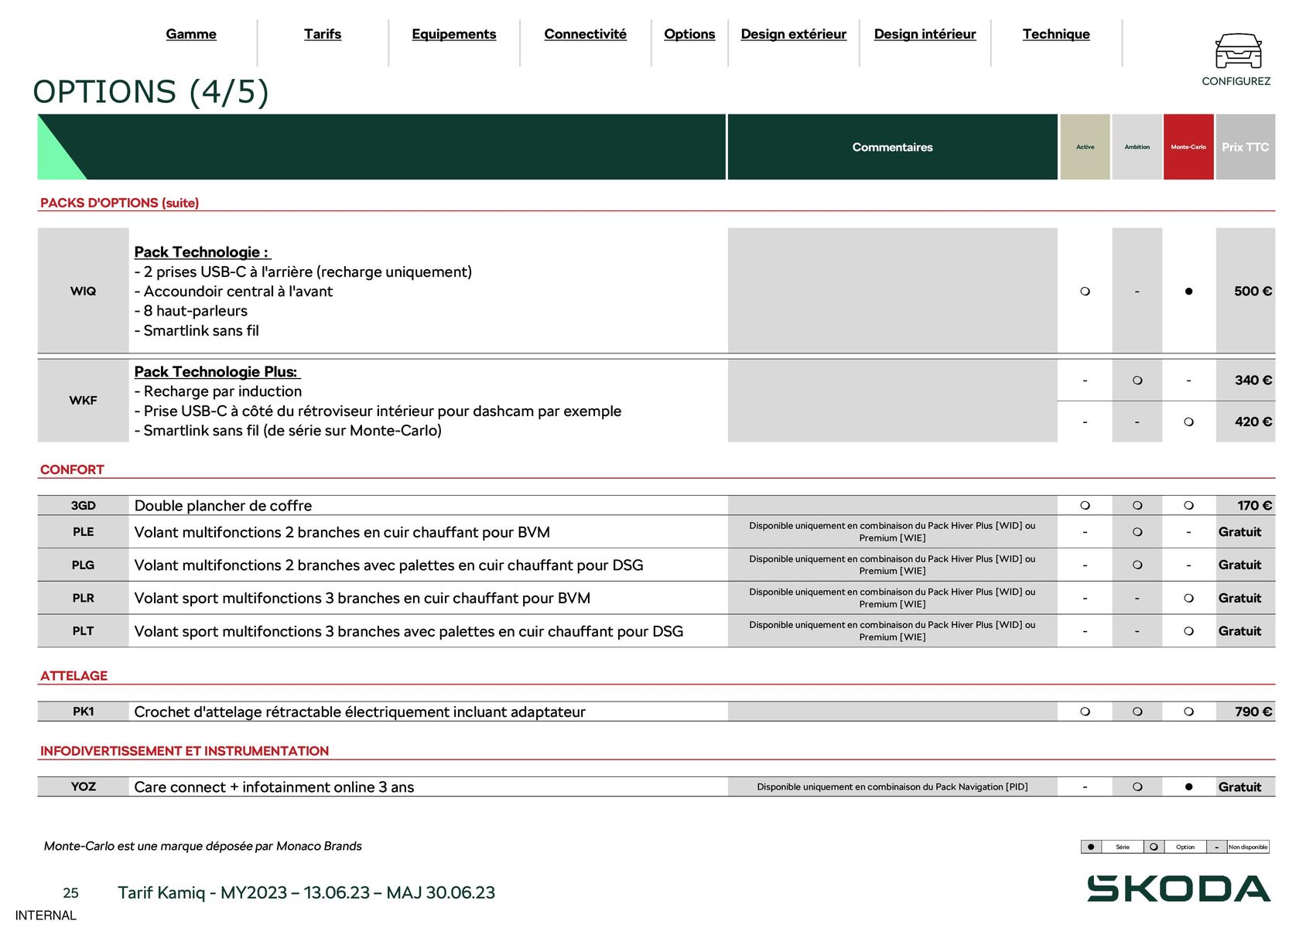
Task: Select the PLG code cell
Action: tap(83, 565)
